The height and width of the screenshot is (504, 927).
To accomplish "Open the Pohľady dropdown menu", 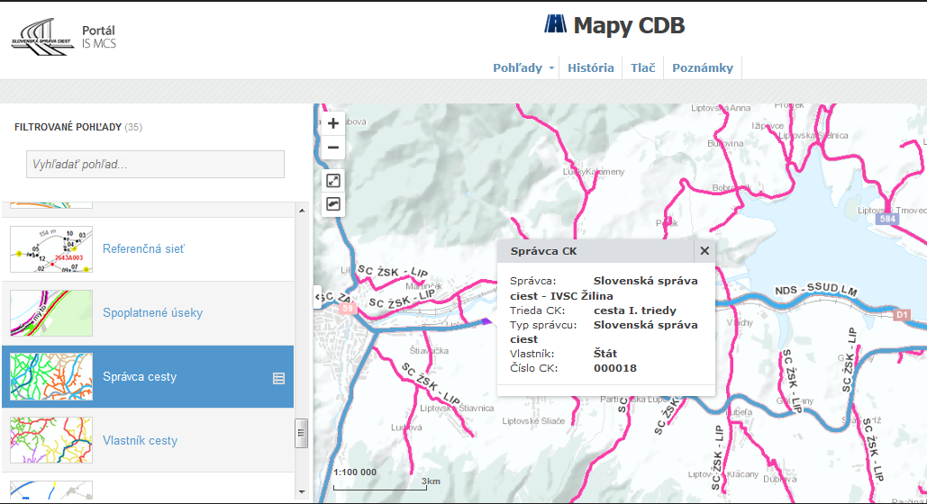I will tap(523, 67).
